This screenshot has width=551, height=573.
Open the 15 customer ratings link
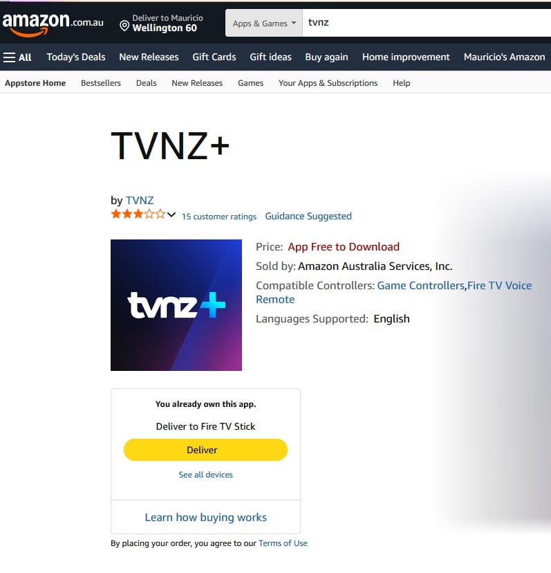(x=219, y=217)
